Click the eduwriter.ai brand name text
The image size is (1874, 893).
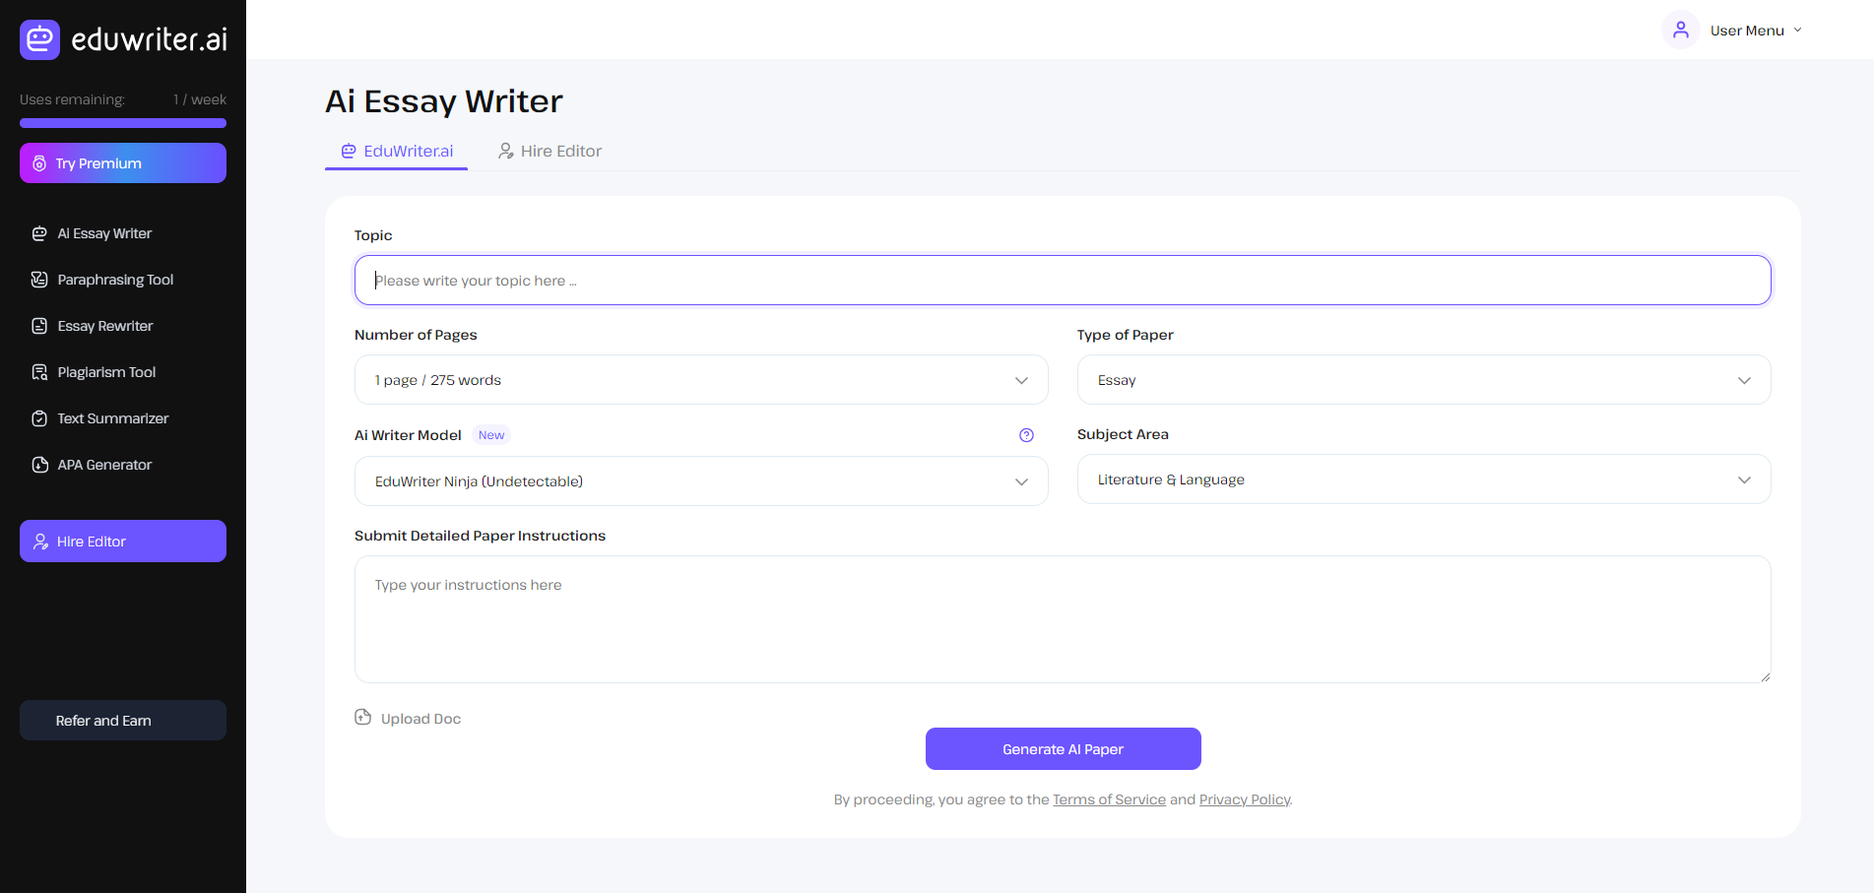click(150, 39)
